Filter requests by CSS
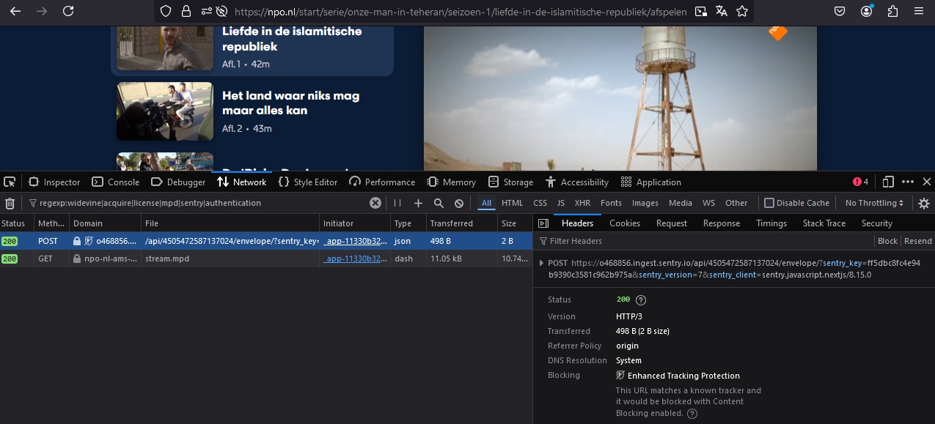 pos(540,203)
